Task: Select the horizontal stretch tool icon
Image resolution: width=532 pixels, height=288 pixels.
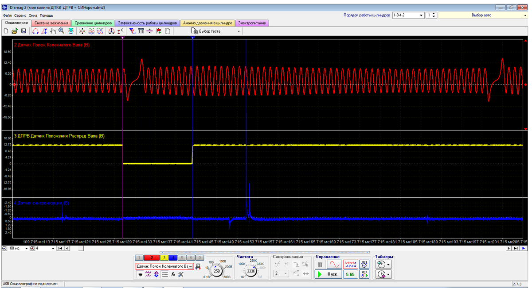Action: [x=35, y=31]
